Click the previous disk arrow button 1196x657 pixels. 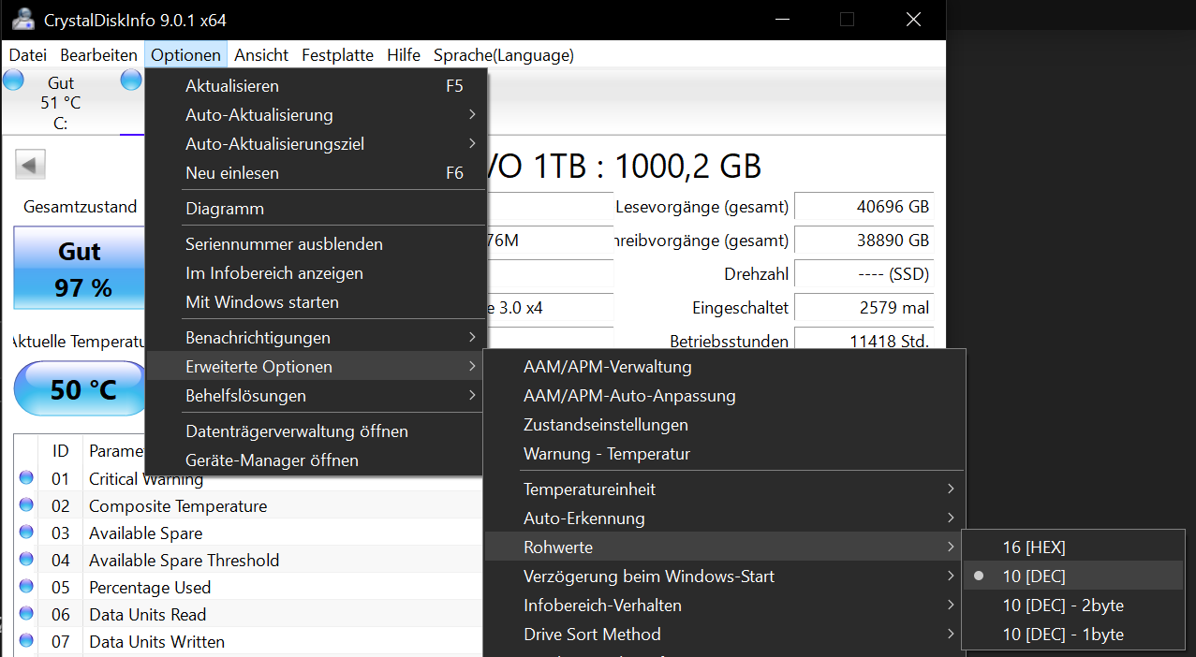click(30, 166)
